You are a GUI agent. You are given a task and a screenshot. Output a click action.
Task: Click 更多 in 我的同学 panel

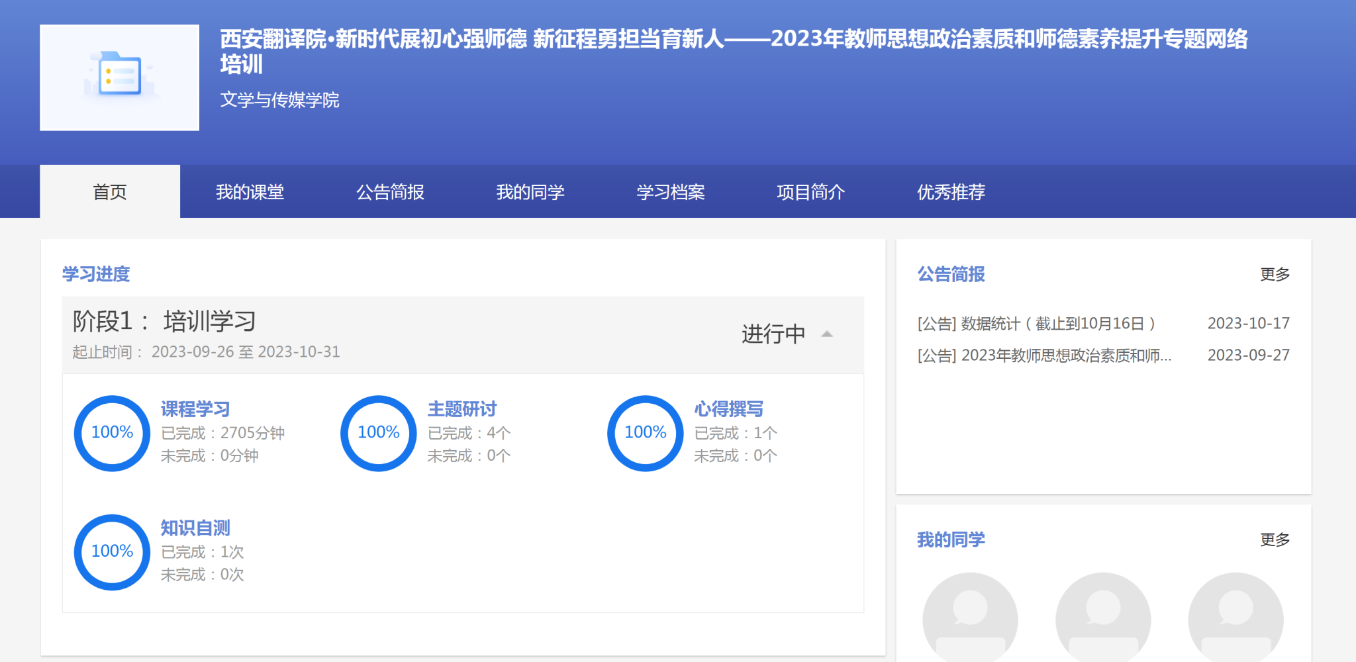pyautogui.click(x=1275, y=540)
